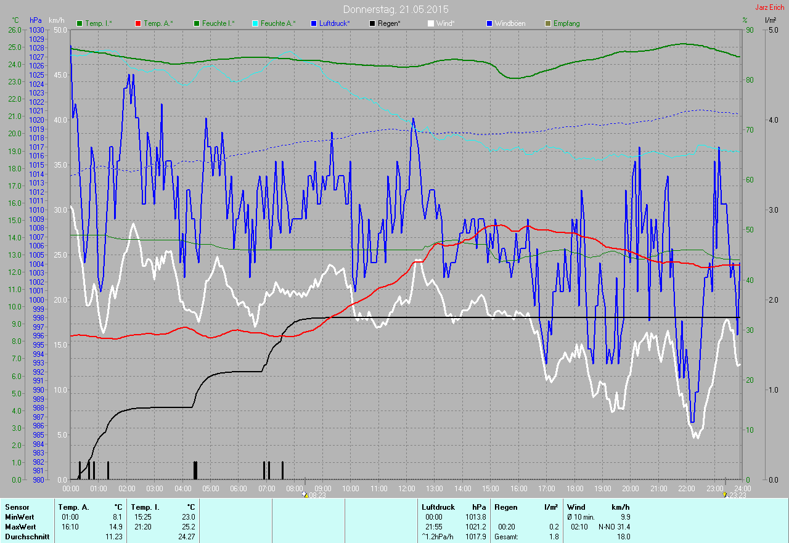
Task: Select the "Empfang" legend label
Action: point(566,23)
